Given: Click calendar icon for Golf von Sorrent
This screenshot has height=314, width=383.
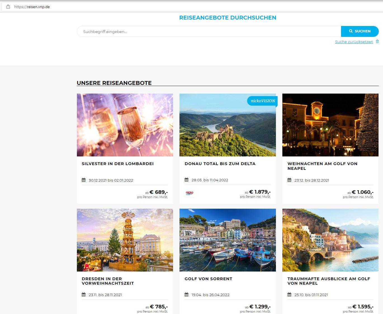Looking at the screenshot, I should click(186, 295).
